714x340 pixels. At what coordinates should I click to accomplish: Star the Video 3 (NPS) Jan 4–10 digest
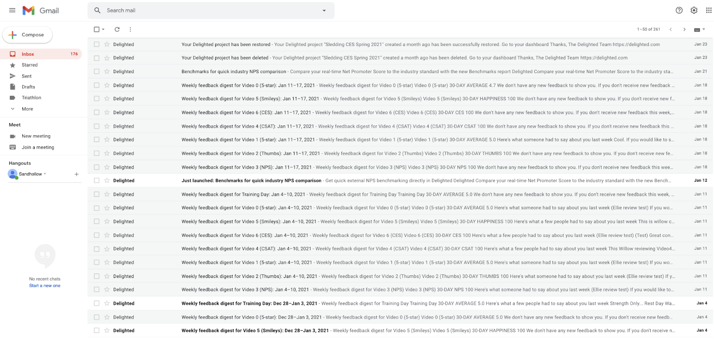click(107, 289)
